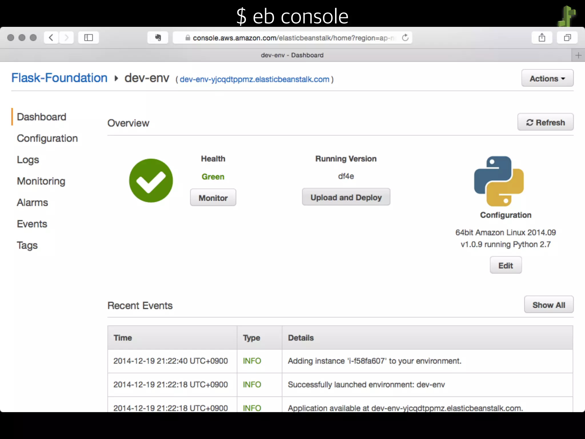Click 'Application available at dev-env' event details
This screenshot has height=439, width=585.
(405, 408)
